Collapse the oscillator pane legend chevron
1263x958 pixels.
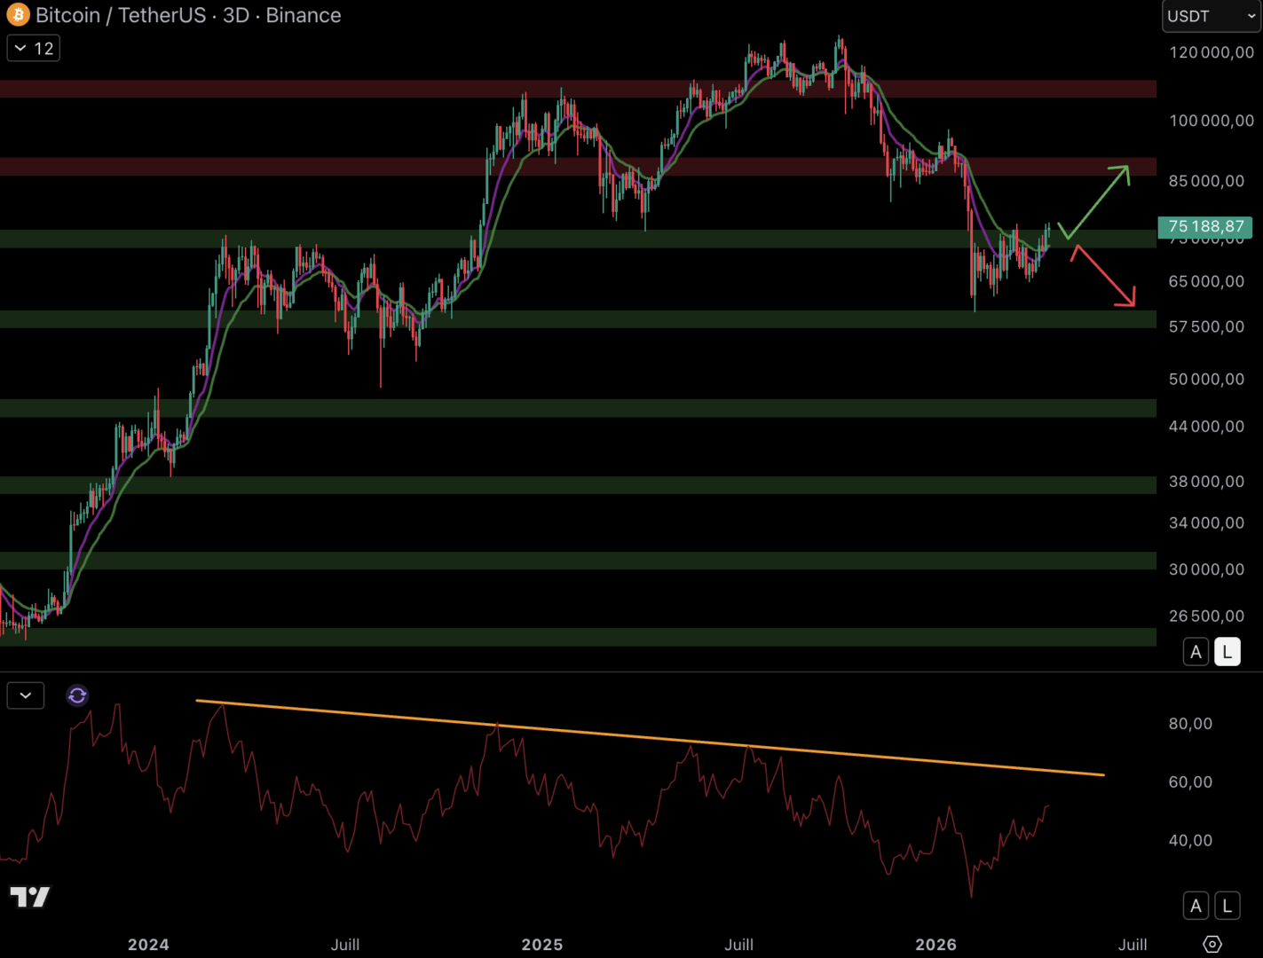(x=26, y=695)
